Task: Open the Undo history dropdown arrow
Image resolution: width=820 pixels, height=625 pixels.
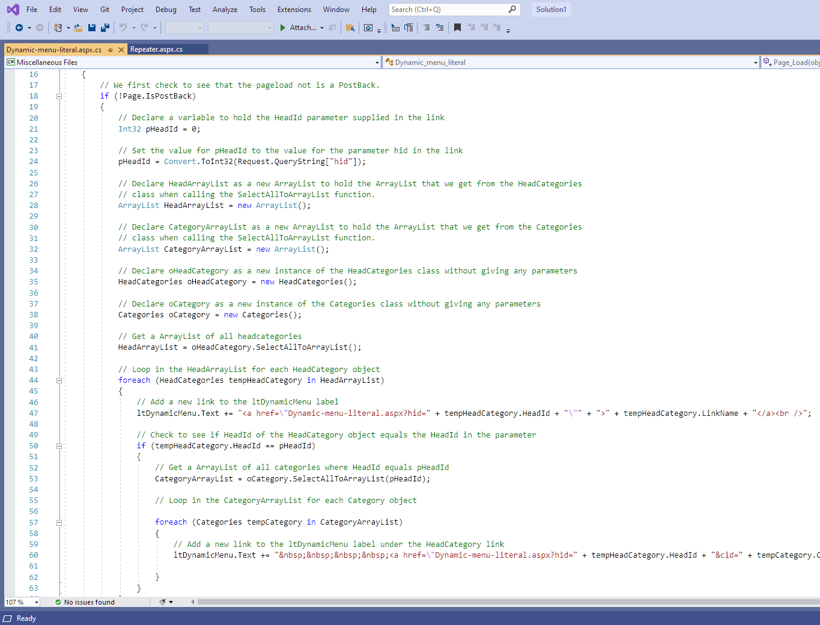Action: (x=133, y=28)
